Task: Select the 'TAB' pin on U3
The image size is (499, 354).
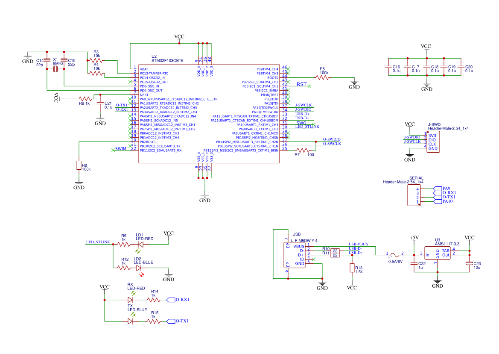Action: (446, 251)
